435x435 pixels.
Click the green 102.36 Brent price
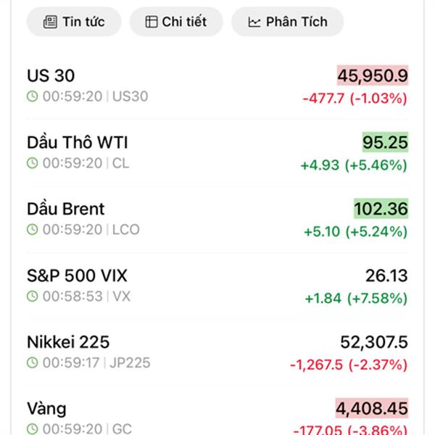(x=381, y=209)
